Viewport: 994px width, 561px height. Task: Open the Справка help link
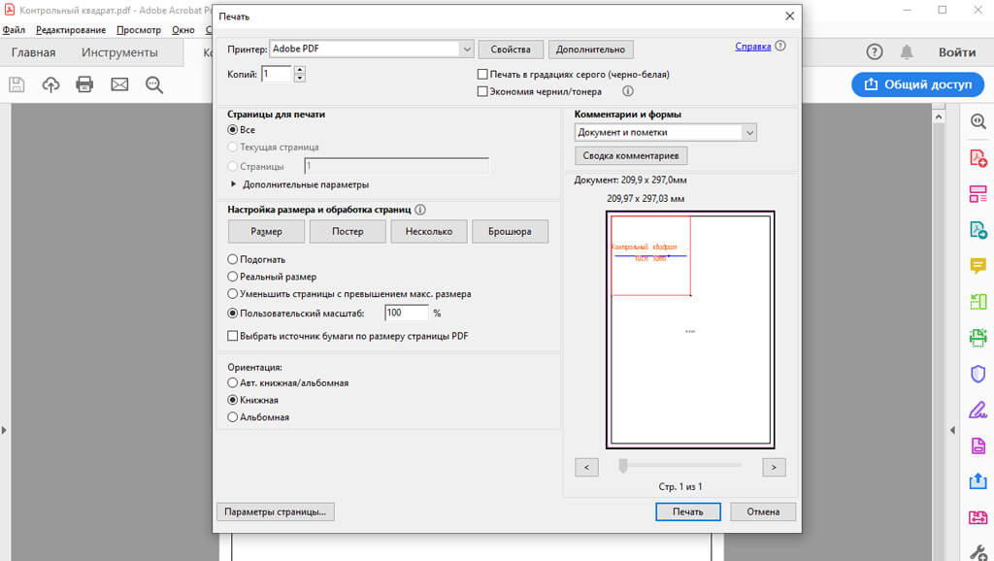753,46
